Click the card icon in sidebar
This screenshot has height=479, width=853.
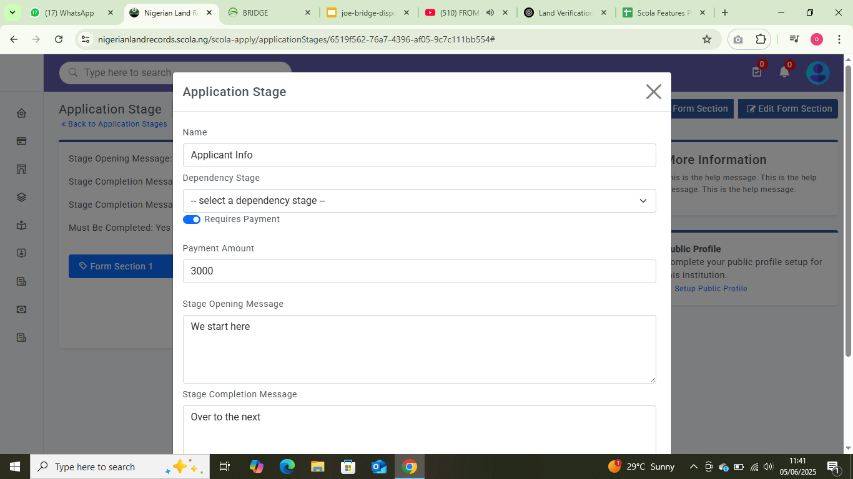21,141
